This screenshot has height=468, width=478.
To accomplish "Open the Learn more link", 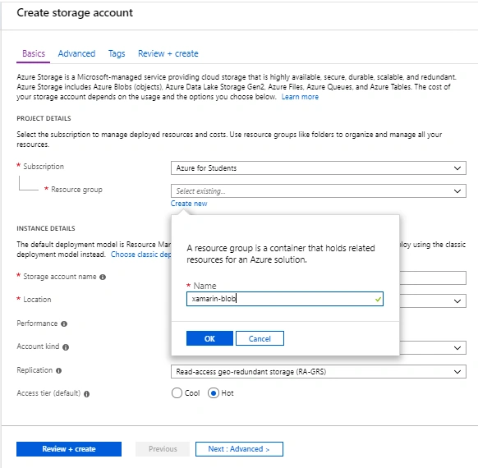I will coord(300,97).
